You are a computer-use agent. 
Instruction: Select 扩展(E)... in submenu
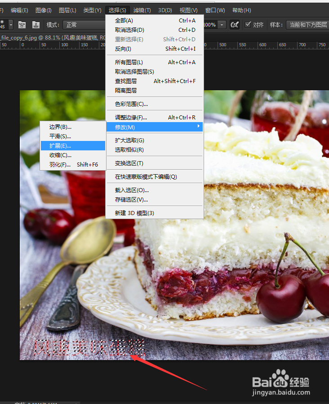[73, 146]
